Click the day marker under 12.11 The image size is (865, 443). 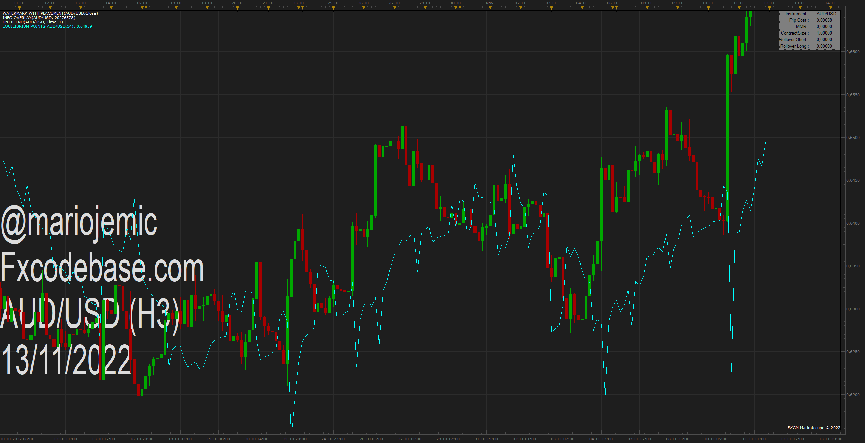coord(769,8)
